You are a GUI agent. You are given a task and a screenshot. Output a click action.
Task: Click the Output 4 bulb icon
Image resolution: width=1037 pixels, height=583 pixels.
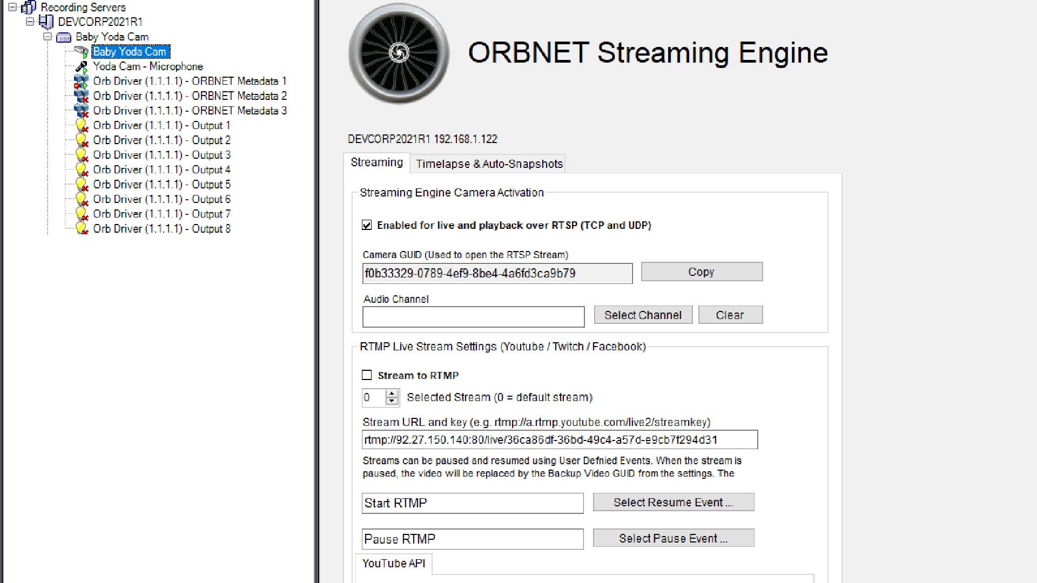point(82,170)
